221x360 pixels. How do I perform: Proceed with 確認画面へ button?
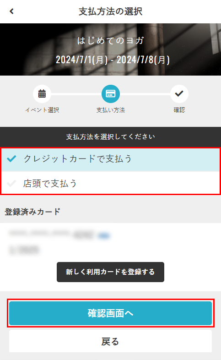pos(111,313)
